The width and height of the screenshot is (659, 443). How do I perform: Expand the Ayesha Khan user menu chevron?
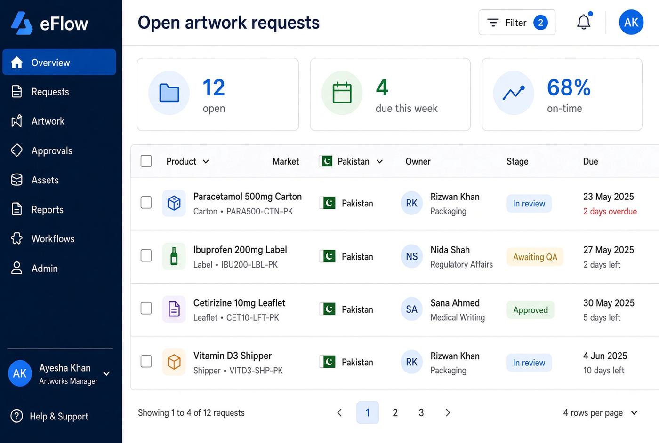click(107, 373)
